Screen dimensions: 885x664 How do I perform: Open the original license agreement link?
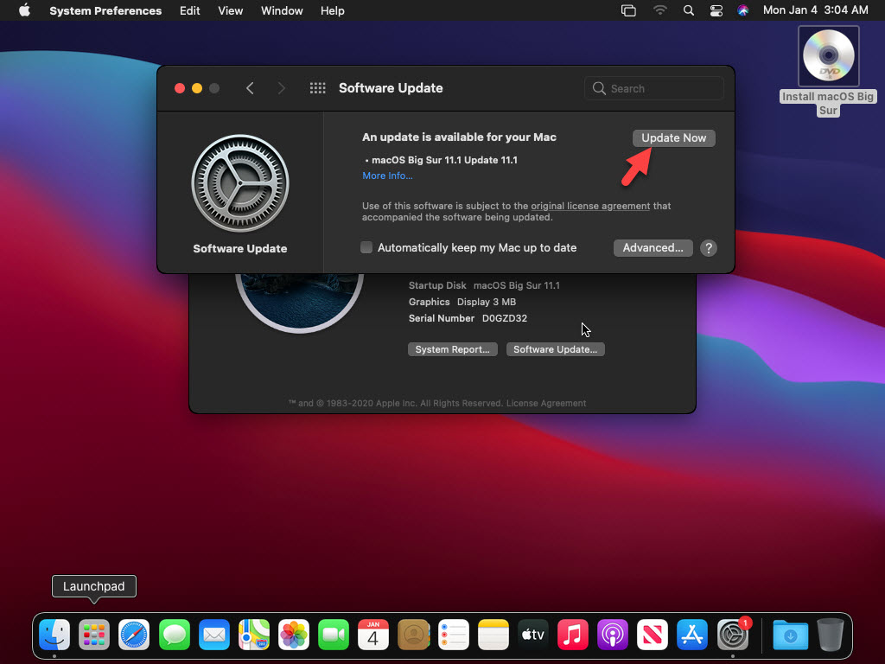point(590,206)
